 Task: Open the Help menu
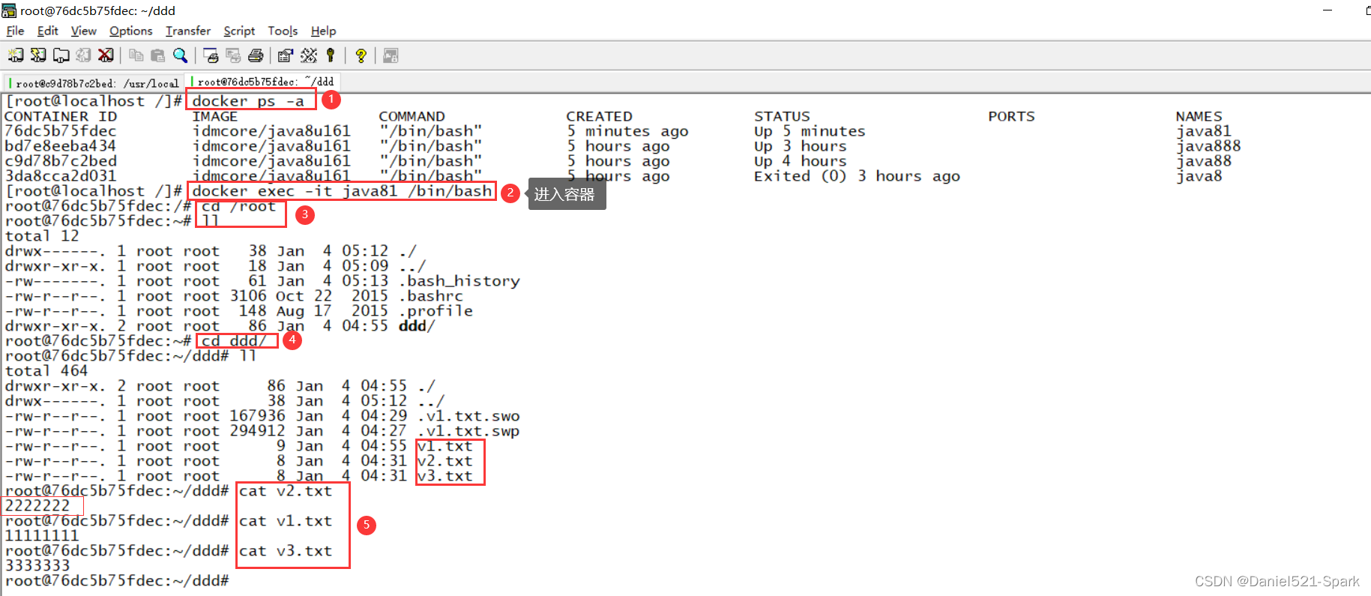(x=323, y=31)
